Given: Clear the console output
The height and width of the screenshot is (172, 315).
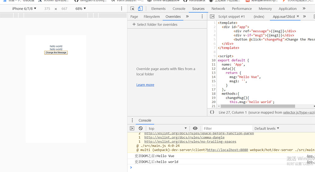Looking at the screenshot, I should (140, 128).
